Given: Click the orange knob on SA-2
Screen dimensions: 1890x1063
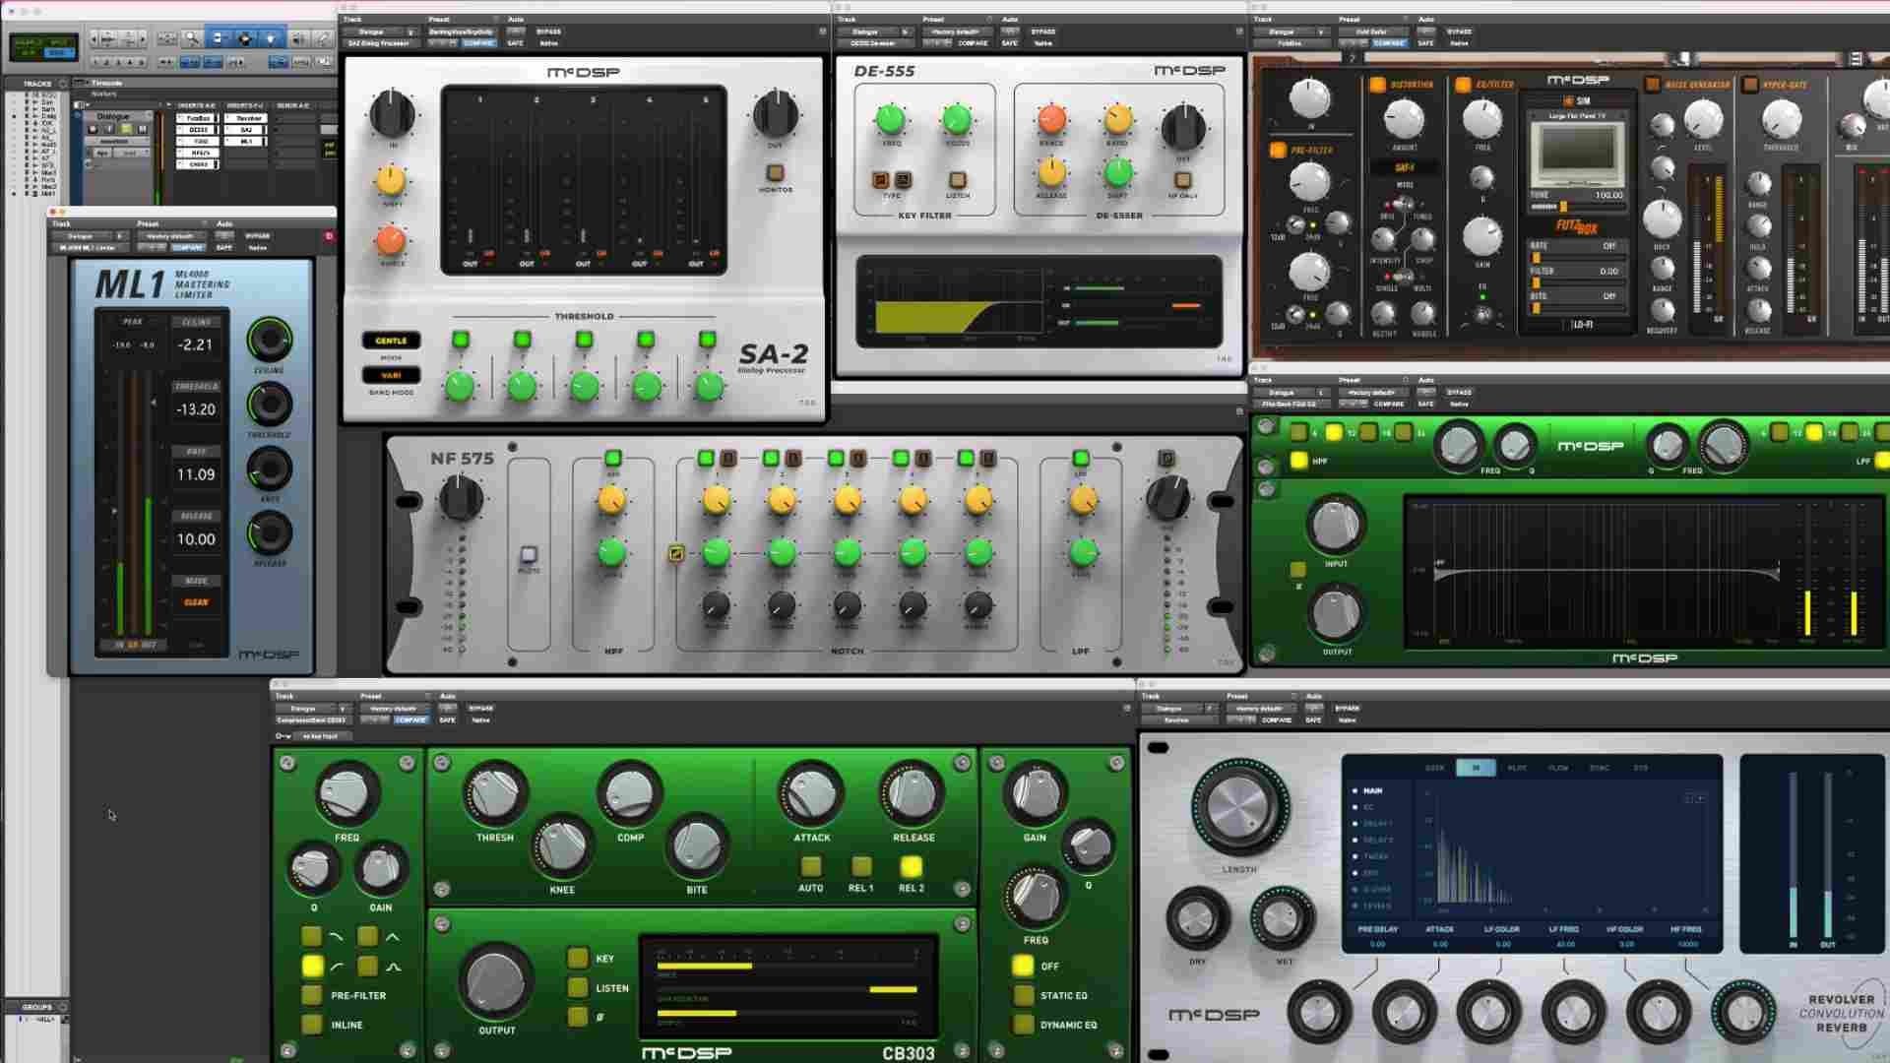Looking at the screenshot, I should coord(391,240).
